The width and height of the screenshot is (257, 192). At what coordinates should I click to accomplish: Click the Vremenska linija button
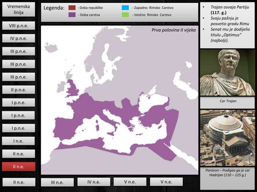coord(18,10)
